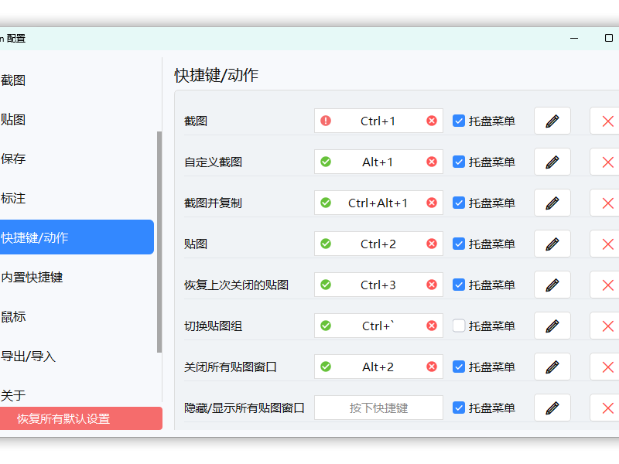Edit the 恢复上次关闭的贴图 action pencil icon
The image size is (619, 464).
552,285
